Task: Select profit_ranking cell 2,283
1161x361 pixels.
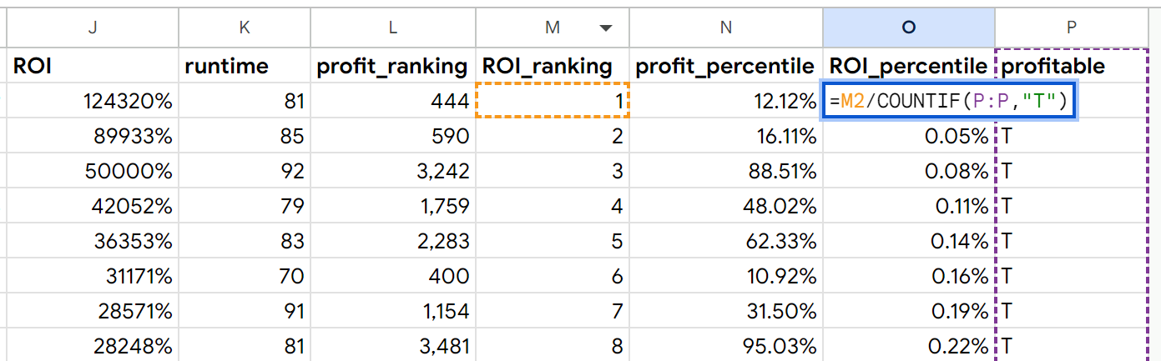Action: click(392, 241)
